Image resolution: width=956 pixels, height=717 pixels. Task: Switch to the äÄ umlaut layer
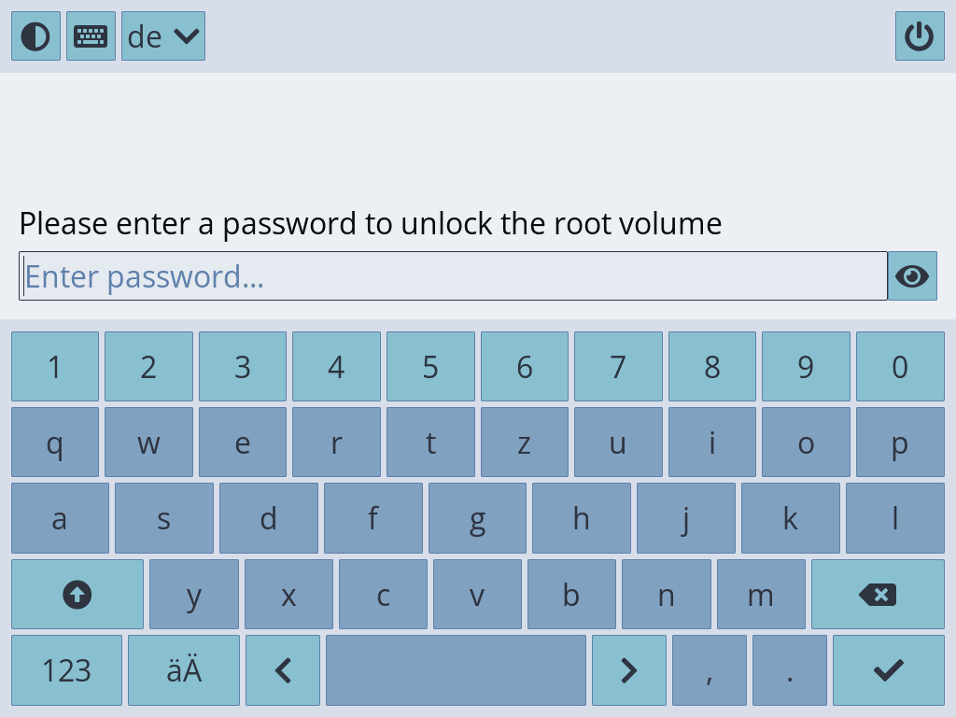pyautogui.click(x=184, y=669)
